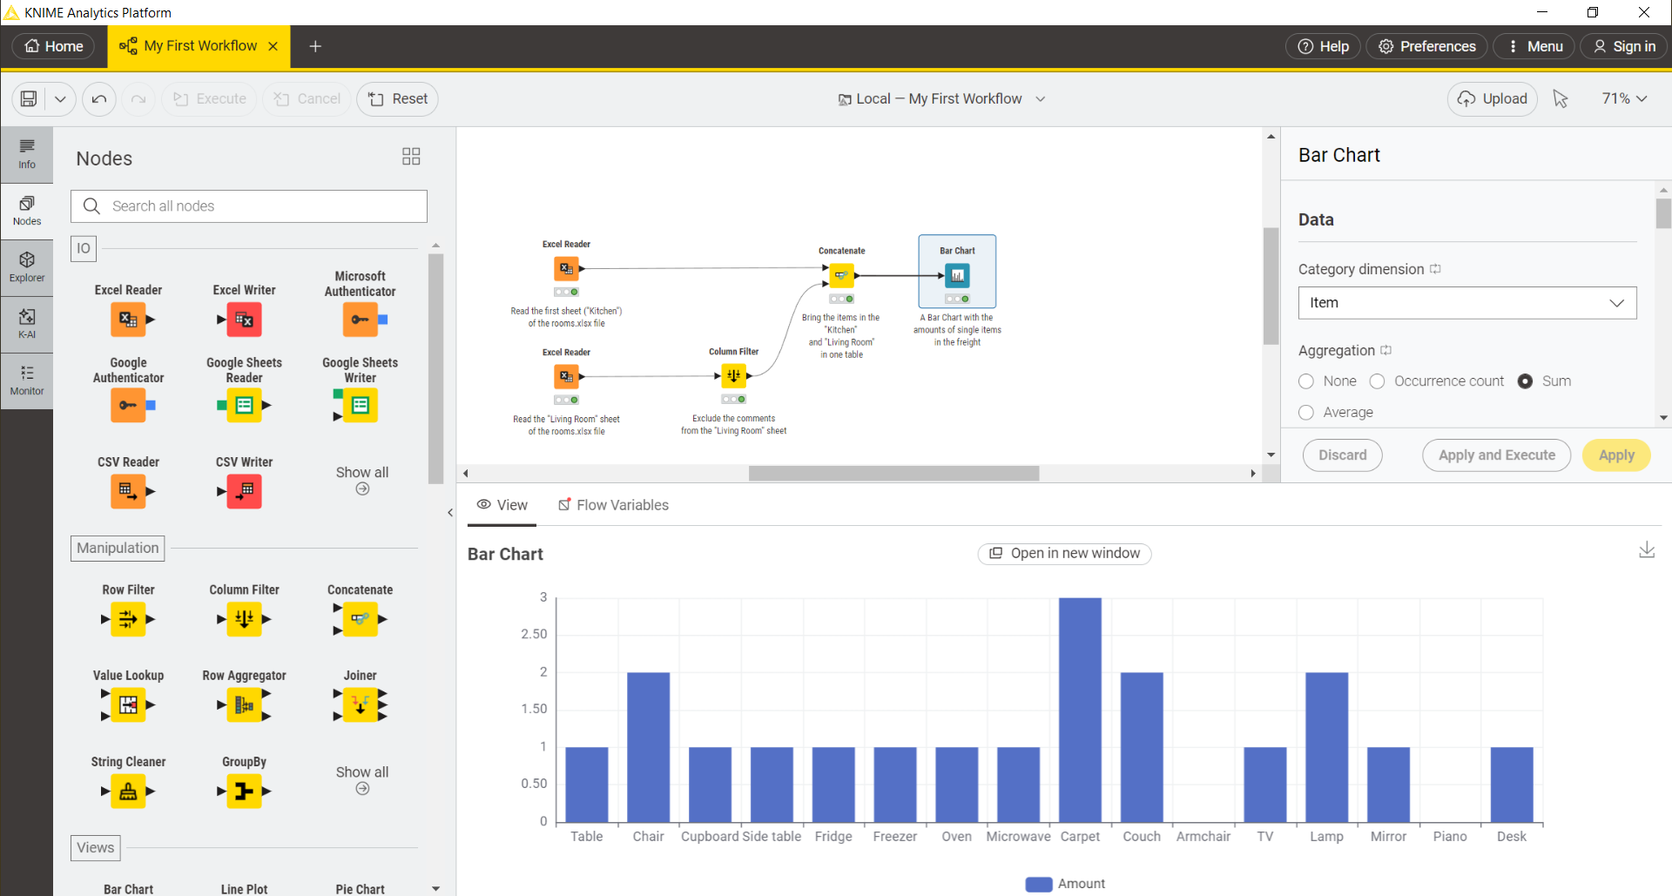Type in the Search all nodes field
The image size is (1672, 896).
pos(249,205)
